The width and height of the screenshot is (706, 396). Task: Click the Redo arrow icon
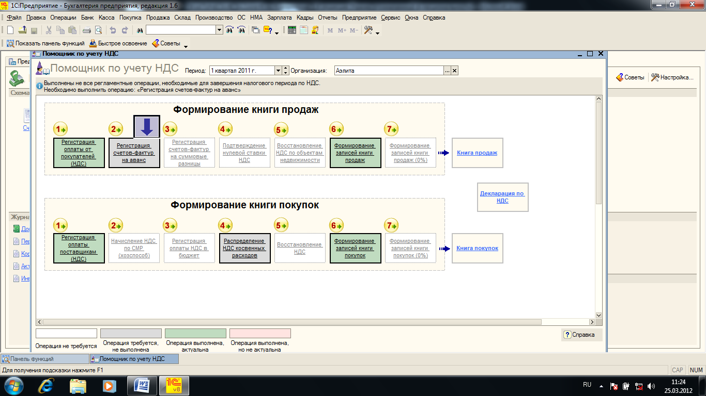tap(125, 30)
